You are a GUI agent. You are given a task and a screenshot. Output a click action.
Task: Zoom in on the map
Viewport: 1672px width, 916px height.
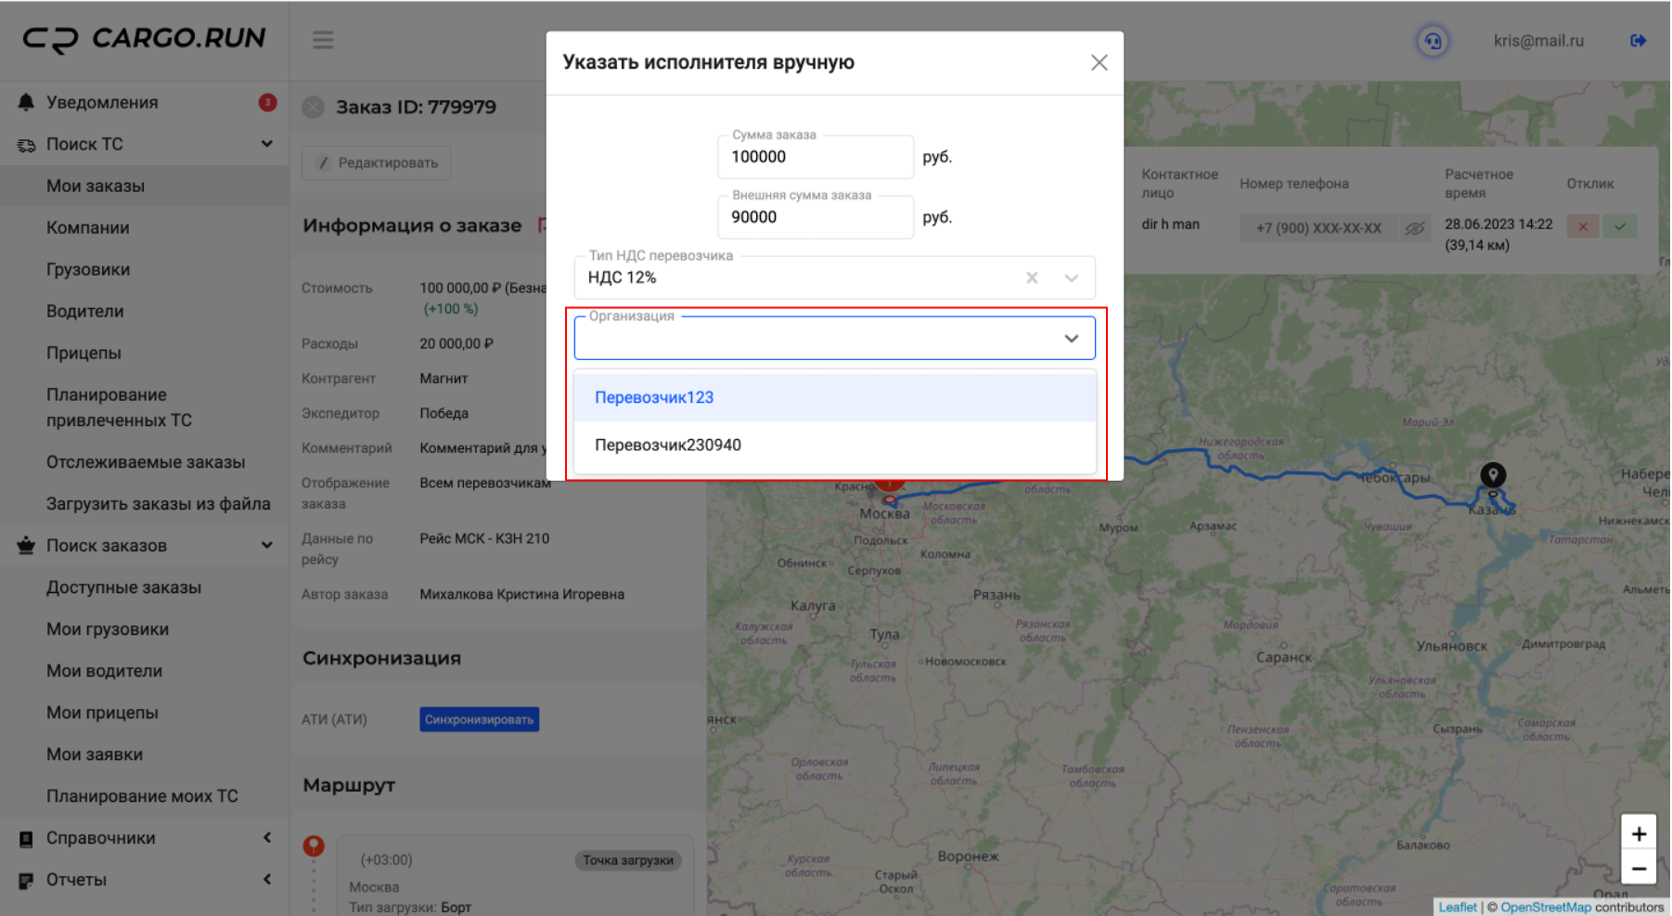pos(1639,833)
